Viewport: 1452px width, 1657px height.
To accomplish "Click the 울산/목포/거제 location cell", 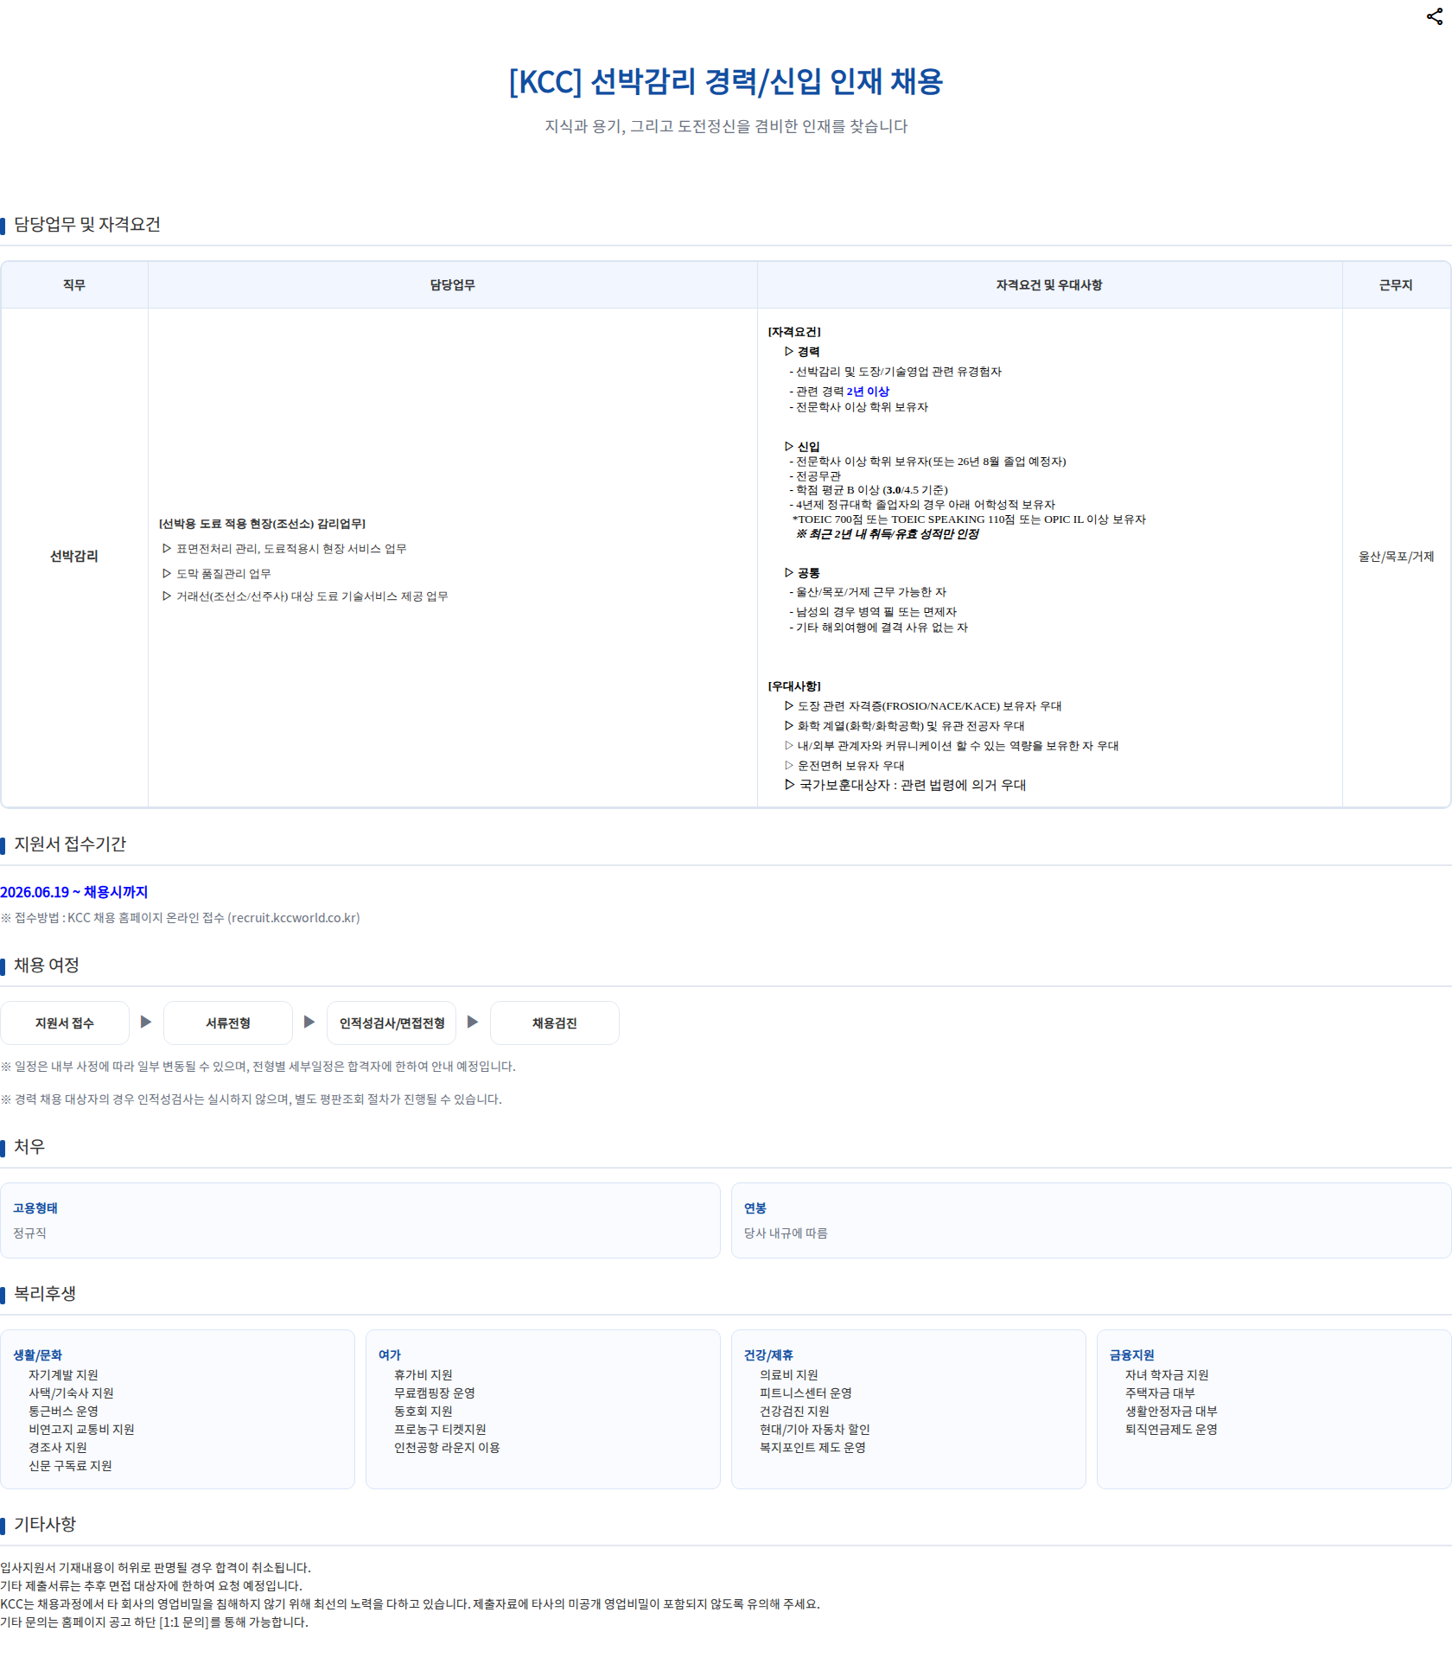I will click(1396, 557).
